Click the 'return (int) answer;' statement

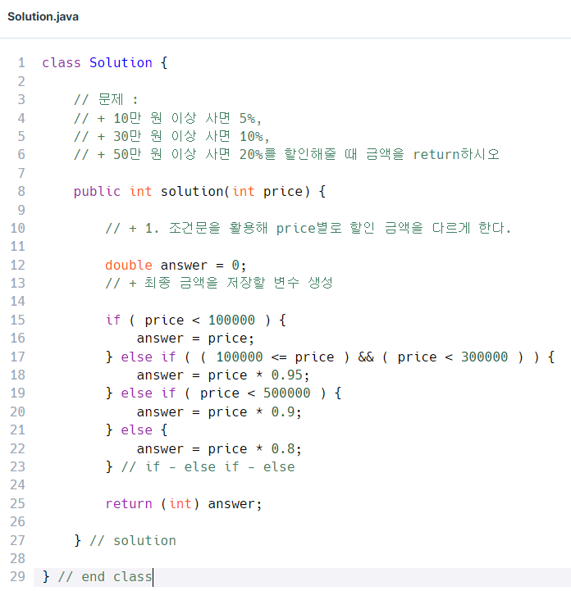coord(184,503)
